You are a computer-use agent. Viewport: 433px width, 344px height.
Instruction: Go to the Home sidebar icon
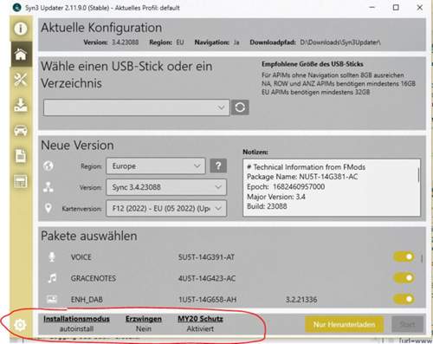click(x=21, y=55)
